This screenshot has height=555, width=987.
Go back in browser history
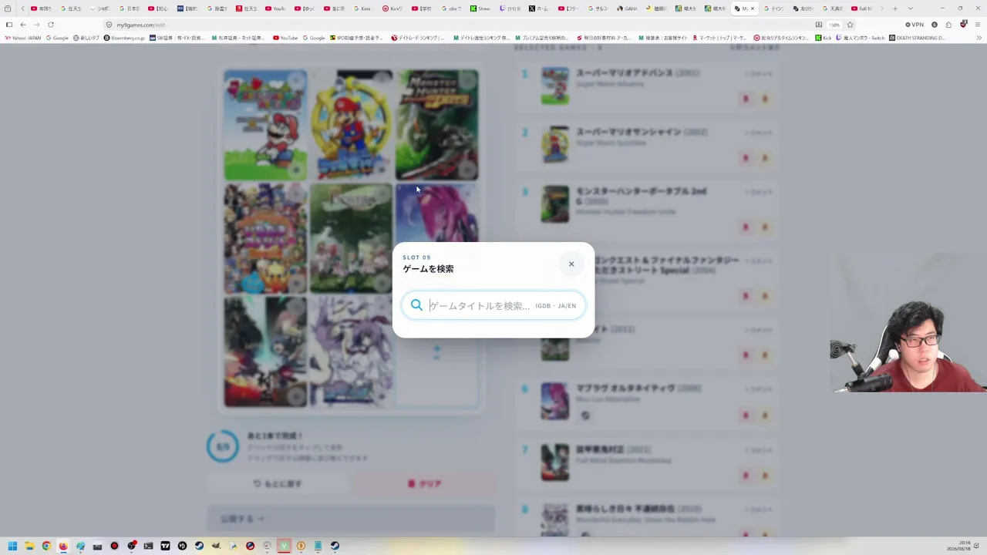pos(23,25)
